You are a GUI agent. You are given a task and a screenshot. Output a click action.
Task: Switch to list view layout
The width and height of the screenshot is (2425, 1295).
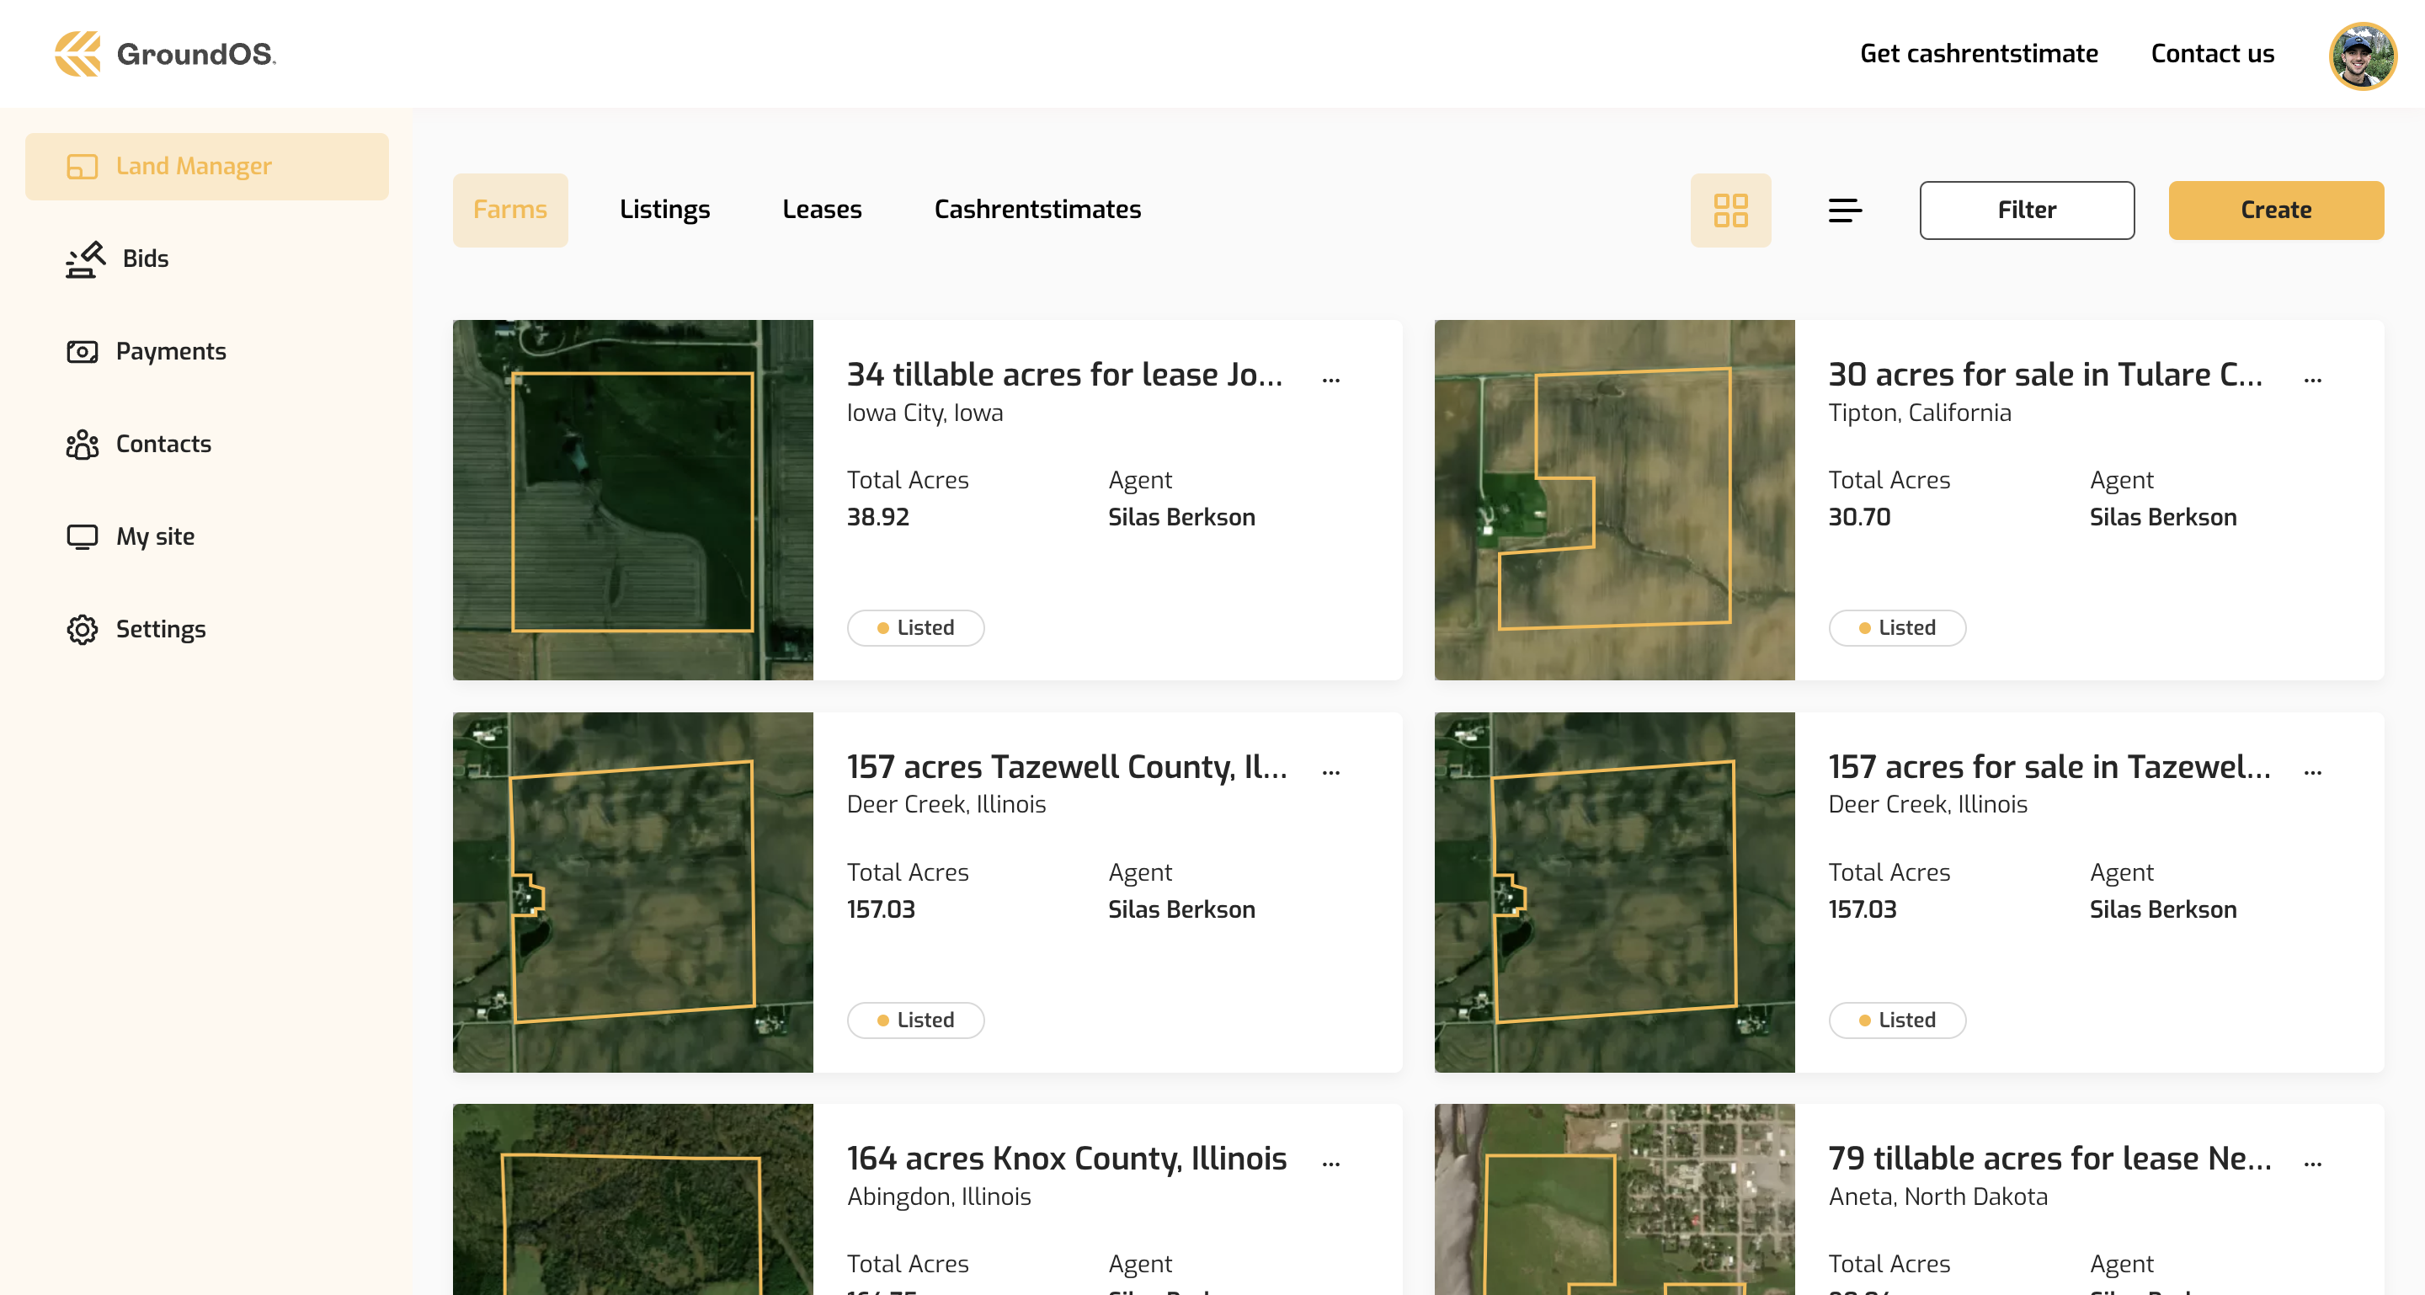point(1844,210)
